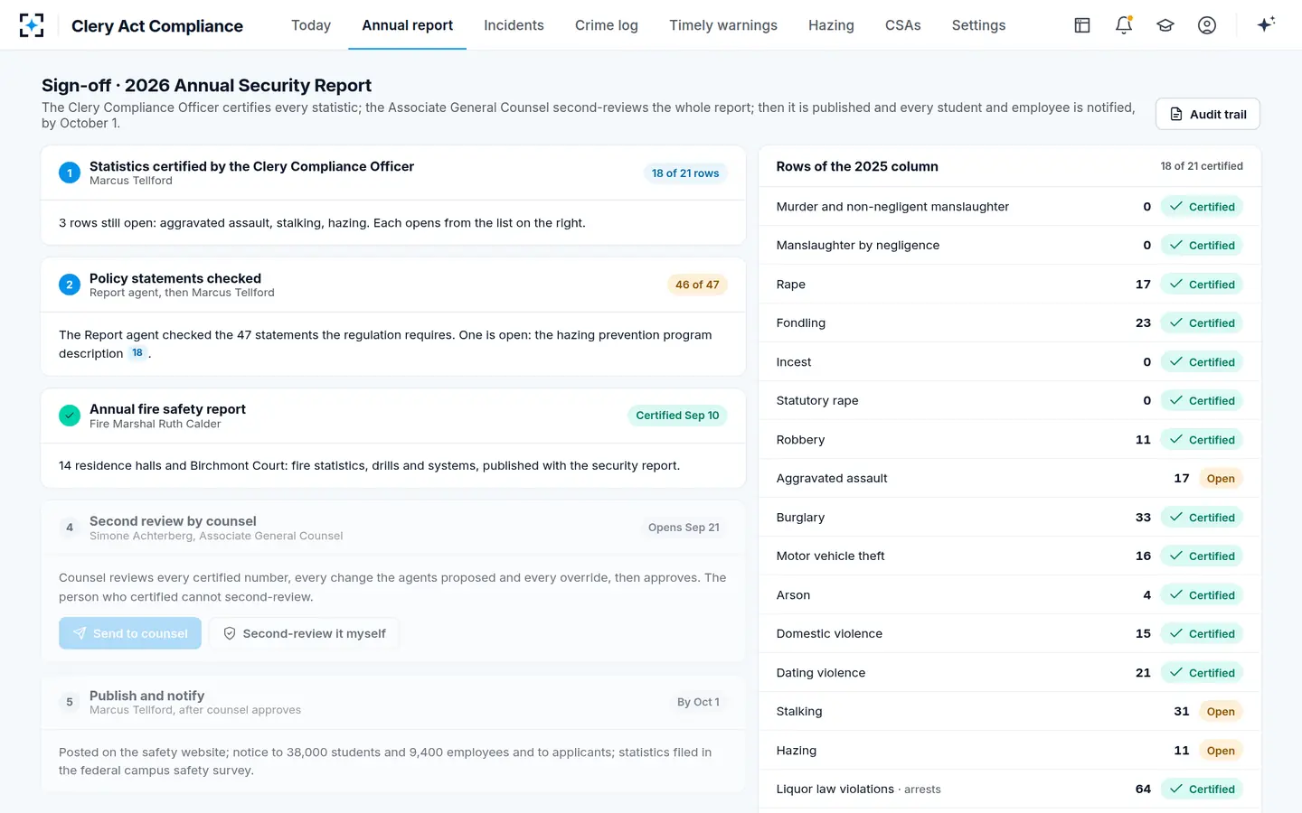Click the By Oct 1 label
This screenshot has width=1302, height=813.
[x=698, y=702]
